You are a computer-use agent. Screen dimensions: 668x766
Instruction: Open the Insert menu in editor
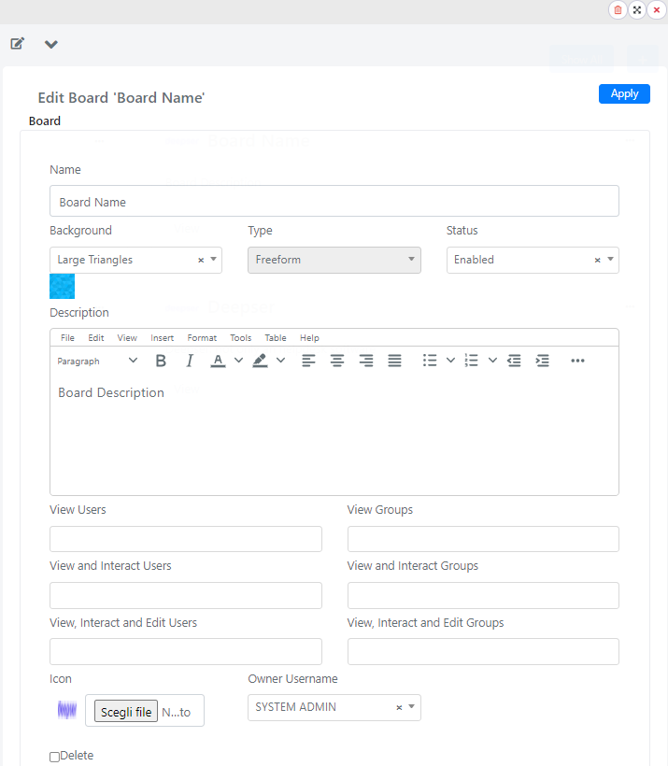pos(162,338)
